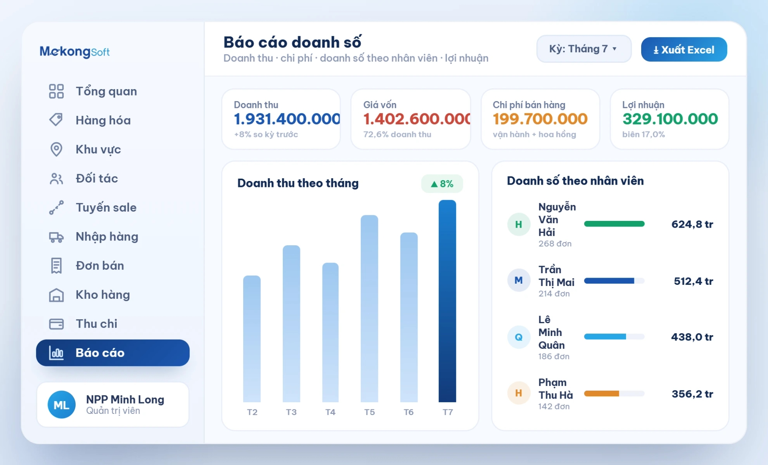Image resolution: width=768 pixels, height=465 pixels.
Task: Go to the Kho hàng menu label
Action: point(103,295)
